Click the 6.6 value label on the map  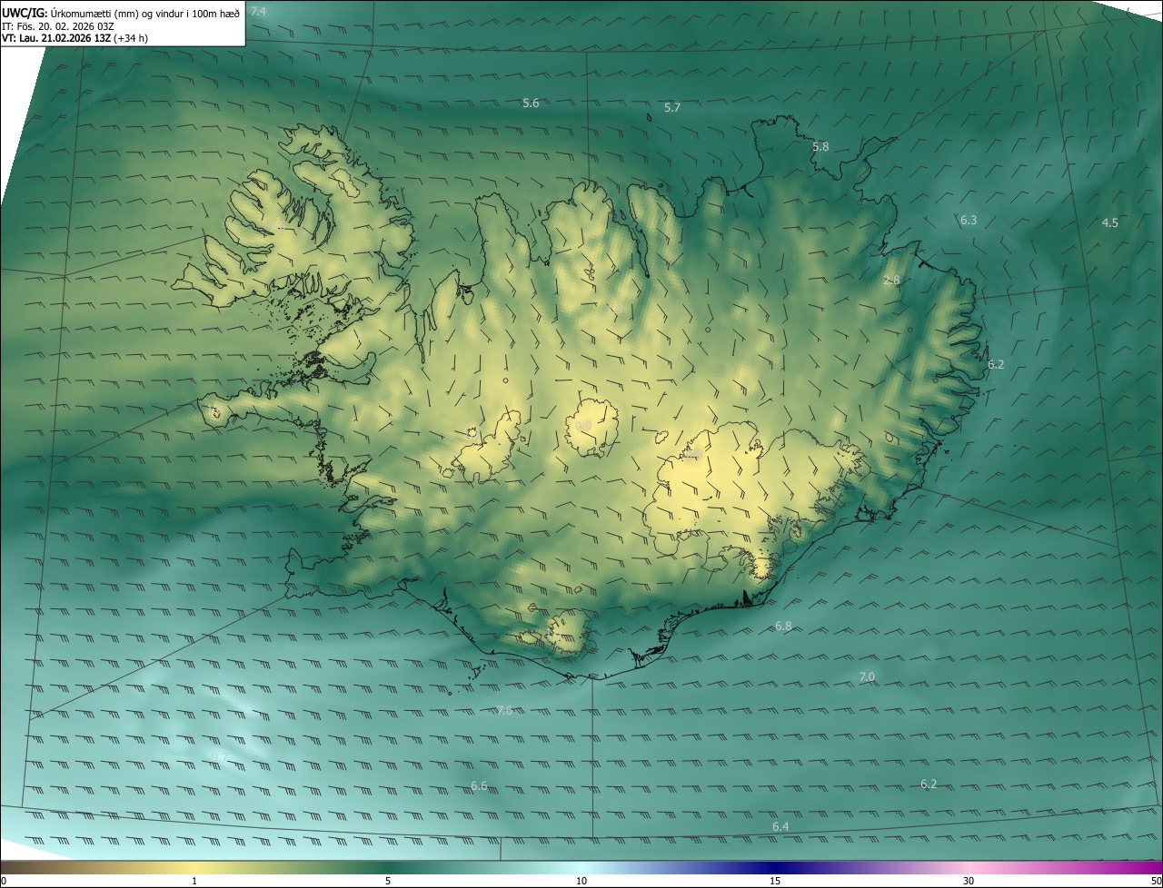479,786
